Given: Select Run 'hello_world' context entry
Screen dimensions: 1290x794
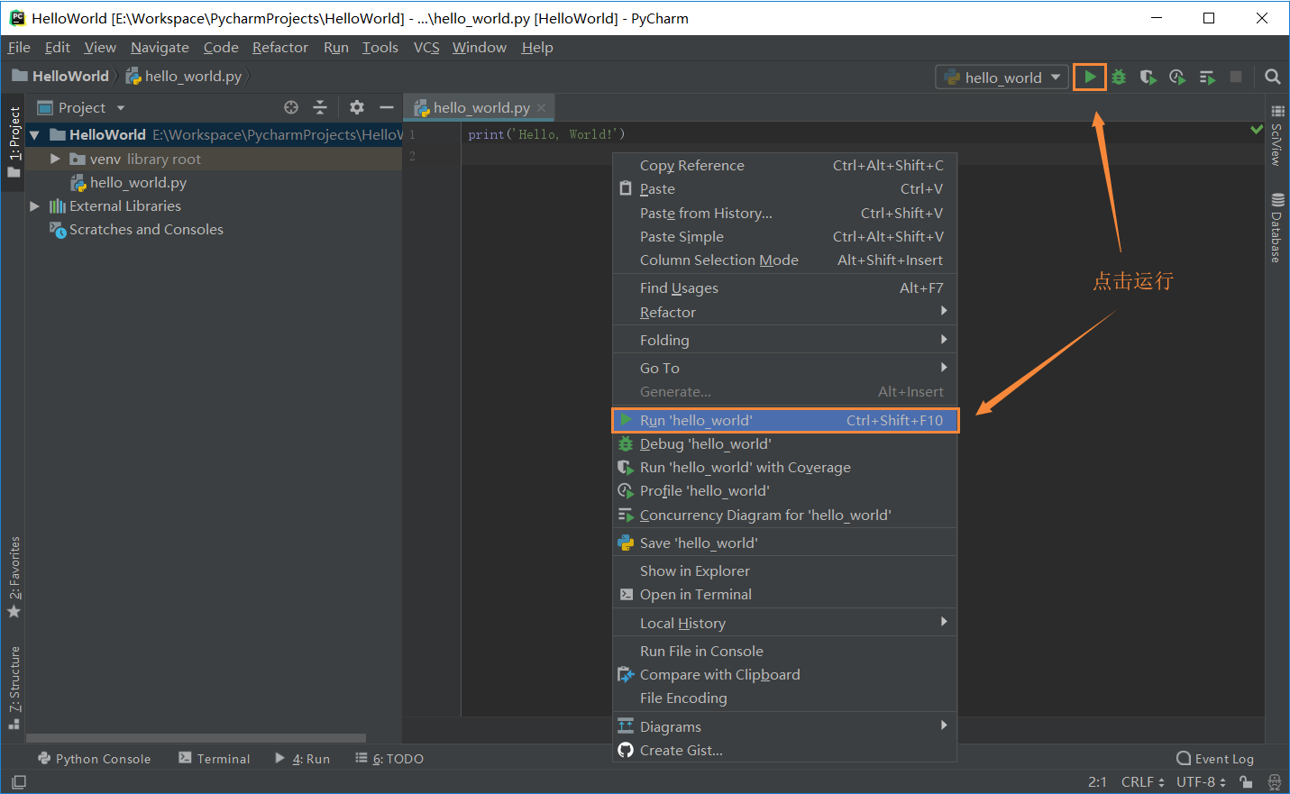Looking at the screenshot, I should pos(784,420).
